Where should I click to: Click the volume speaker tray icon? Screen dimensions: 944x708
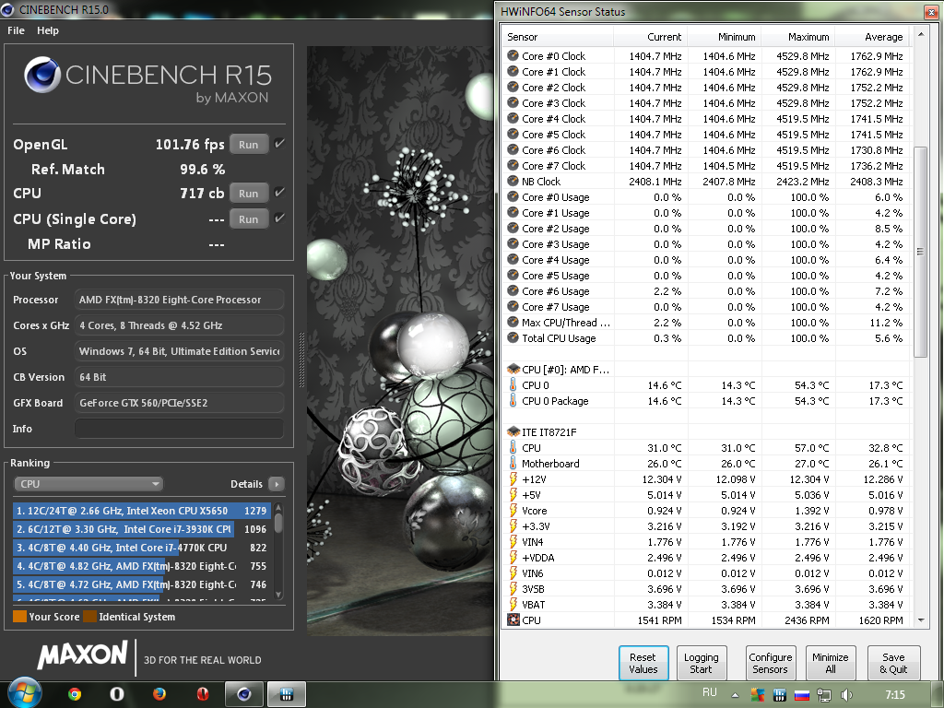coord(846,695)
